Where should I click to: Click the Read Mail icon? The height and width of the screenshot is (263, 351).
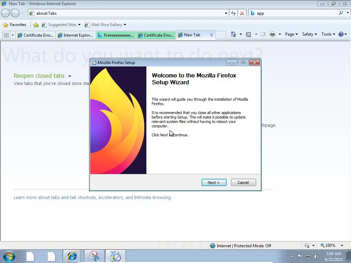[263, 34]
